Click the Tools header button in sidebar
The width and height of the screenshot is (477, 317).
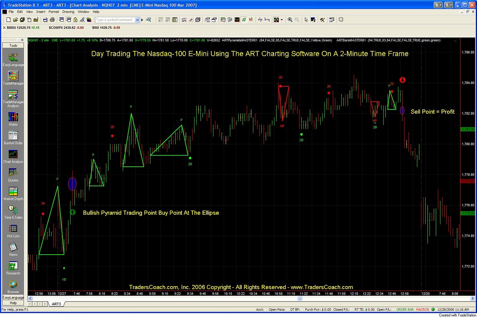[x=13, y=45]
